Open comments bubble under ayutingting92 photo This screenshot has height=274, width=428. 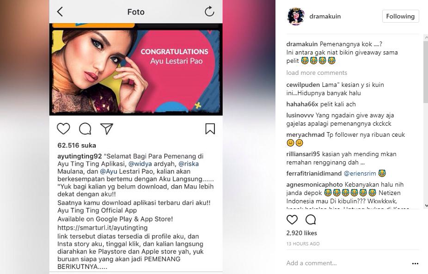85,128
